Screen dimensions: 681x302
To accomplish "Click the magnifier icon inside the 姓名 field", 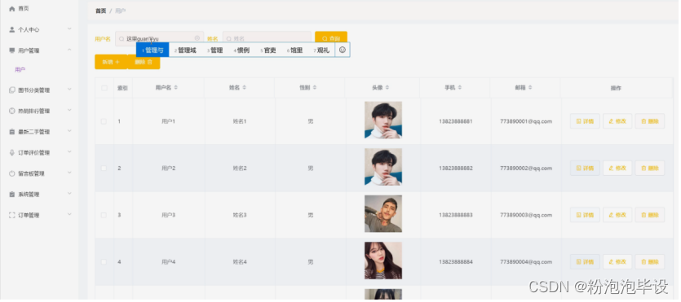I will click(x=229, y=38).
